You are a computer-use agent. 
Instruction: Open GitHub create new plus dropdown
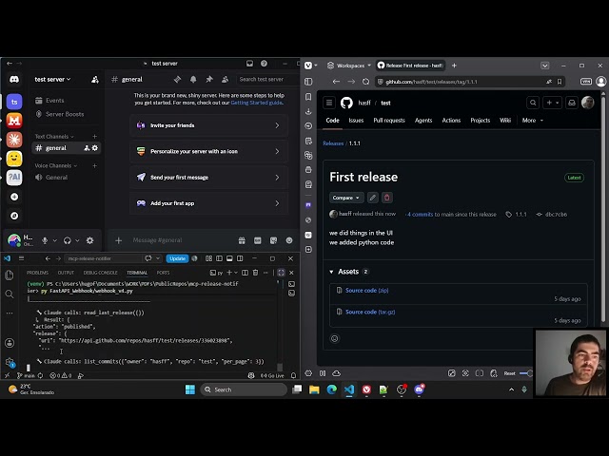[x=552, y=103]
